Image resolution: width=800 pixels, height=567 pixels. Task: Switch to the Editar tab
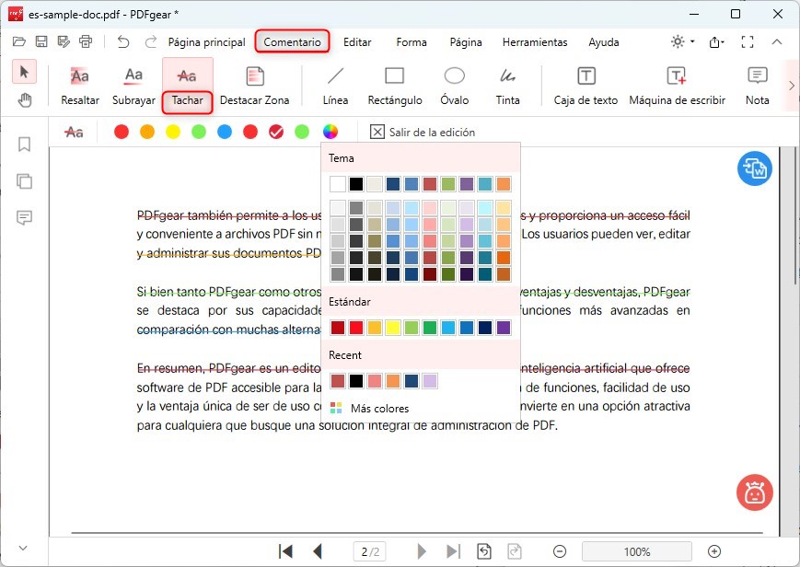click(357, 42)
